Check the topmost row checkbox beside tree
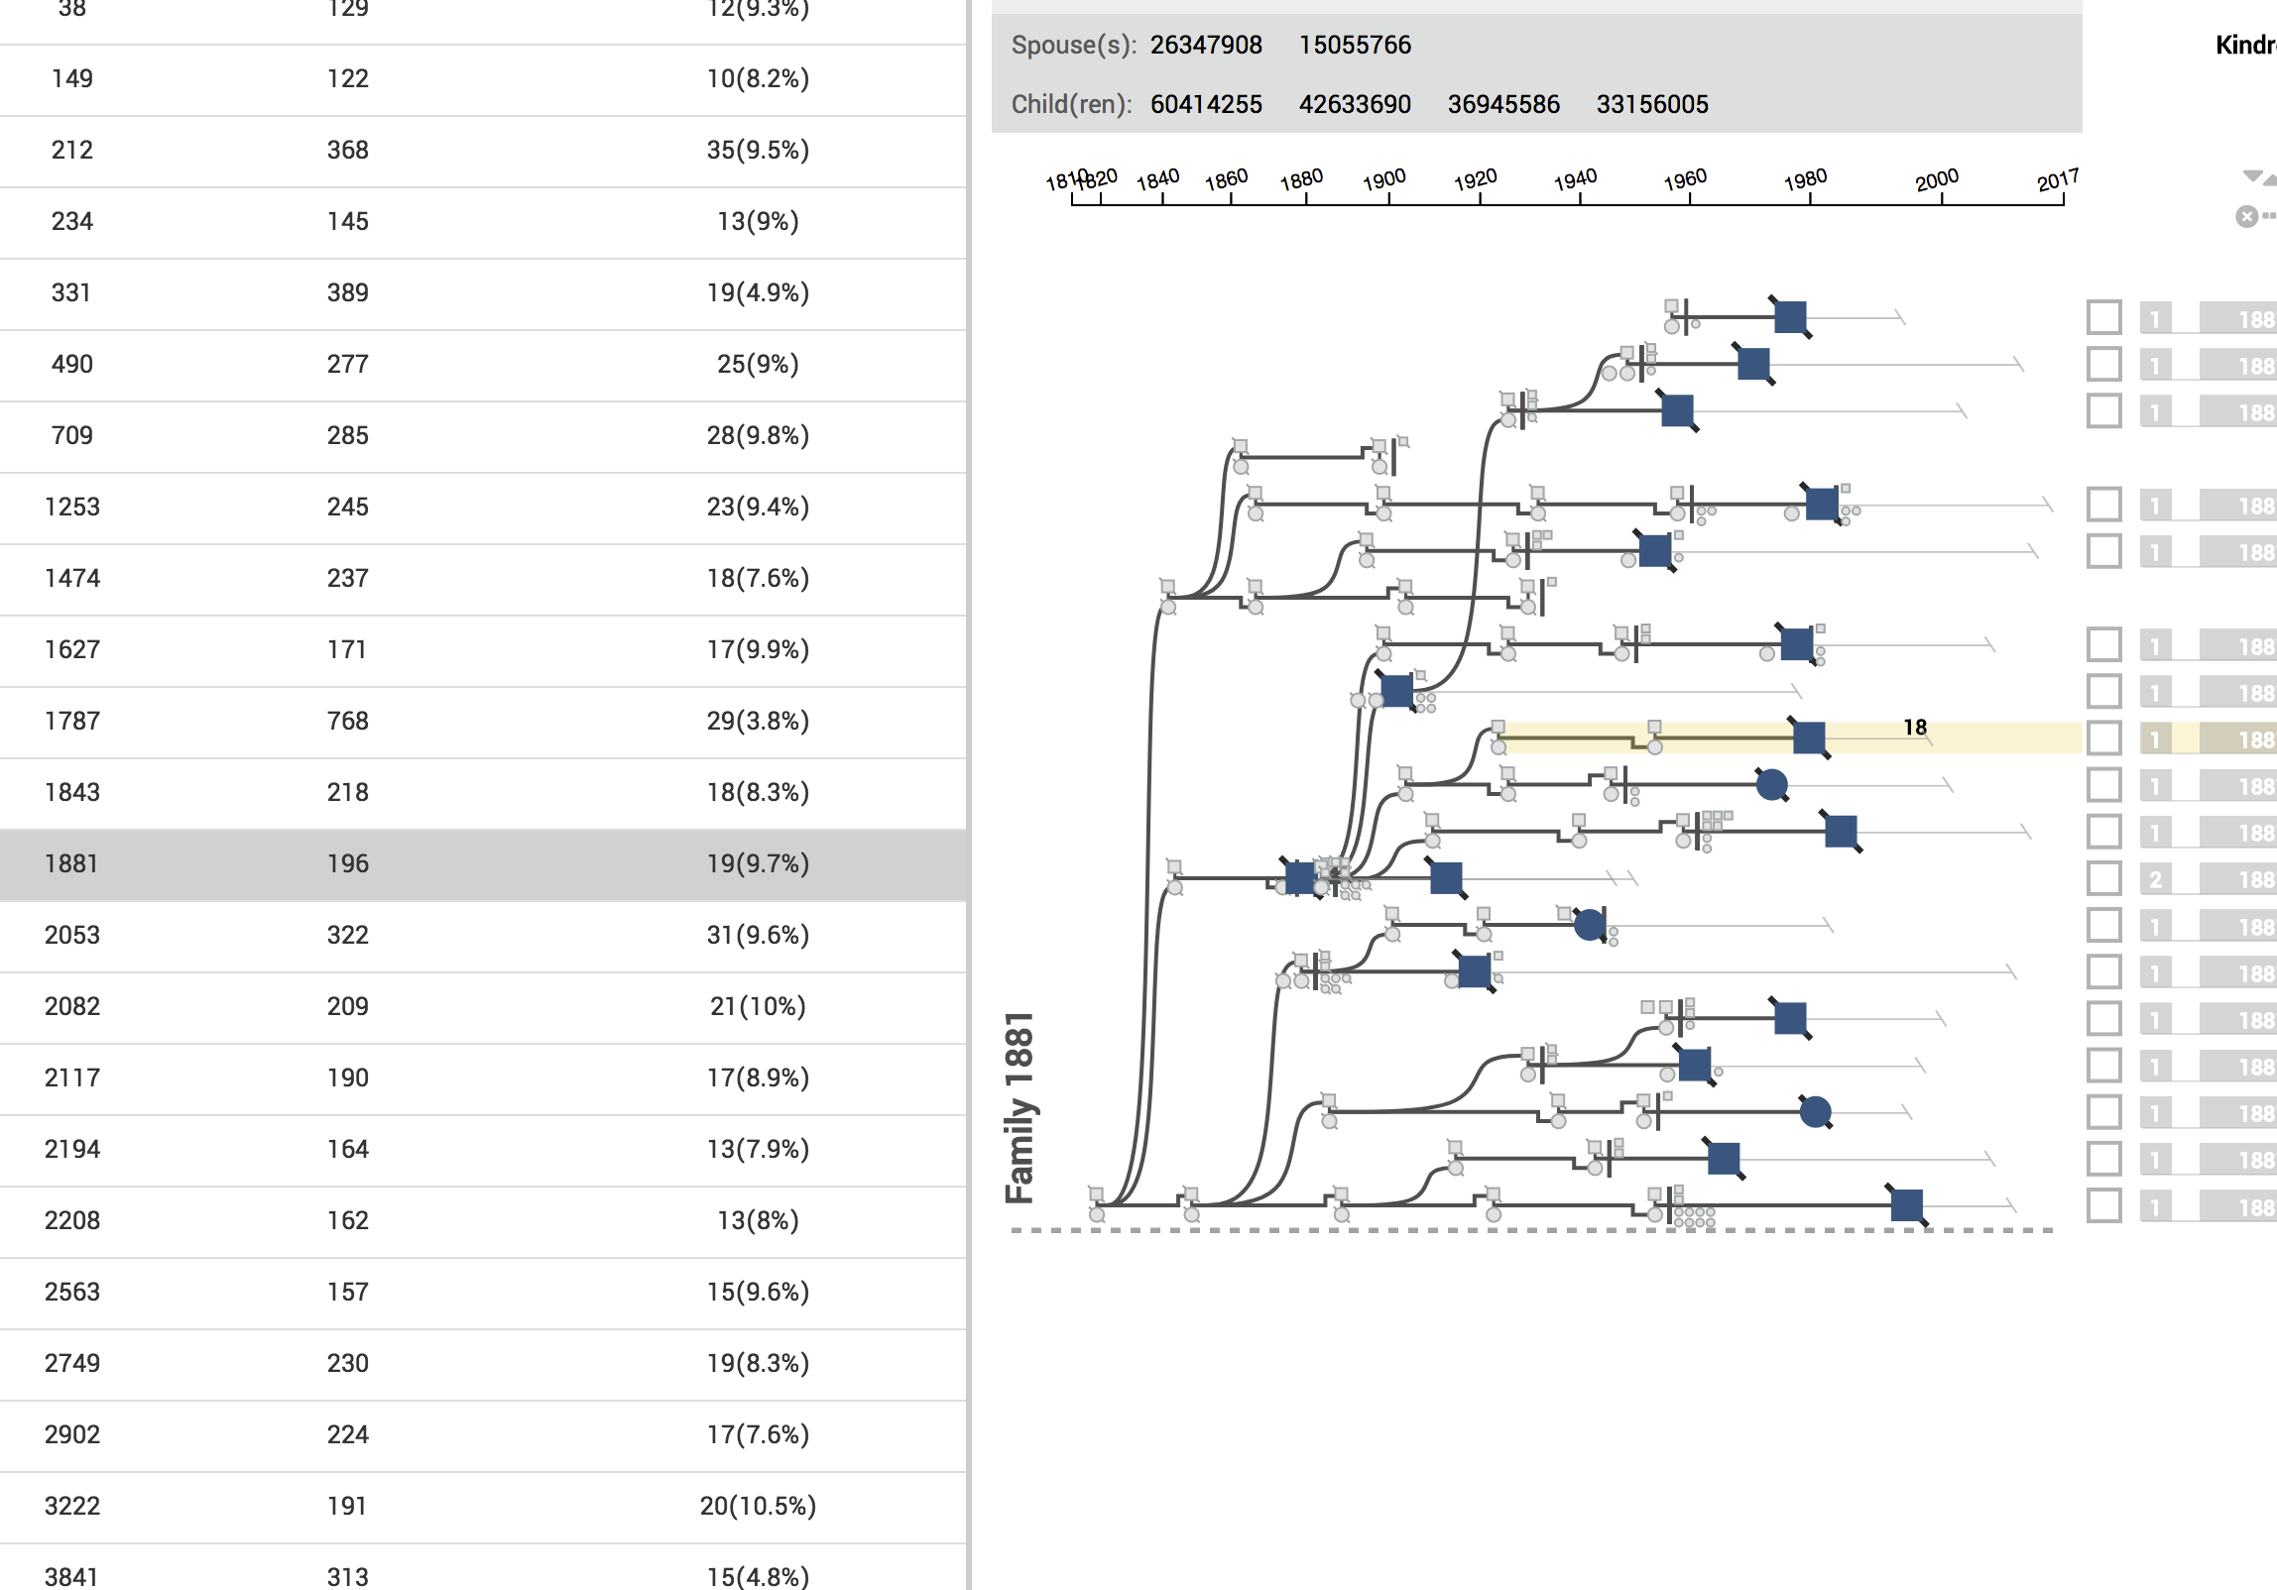 click(2103, 317)
